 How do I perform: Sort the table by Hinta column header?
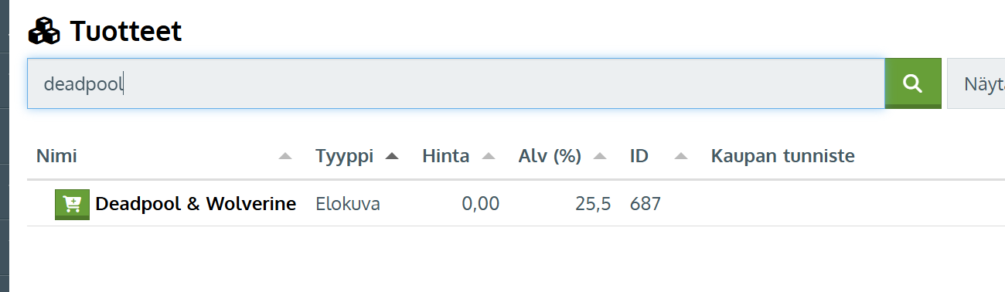point(445,156)
